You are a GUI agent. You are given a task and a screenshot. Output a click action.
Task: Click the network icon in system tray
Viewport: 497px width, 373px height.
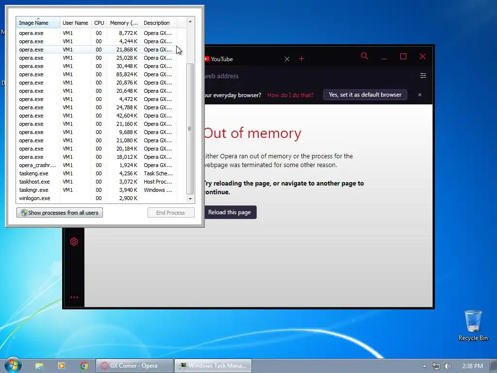(x=436, y=366)
